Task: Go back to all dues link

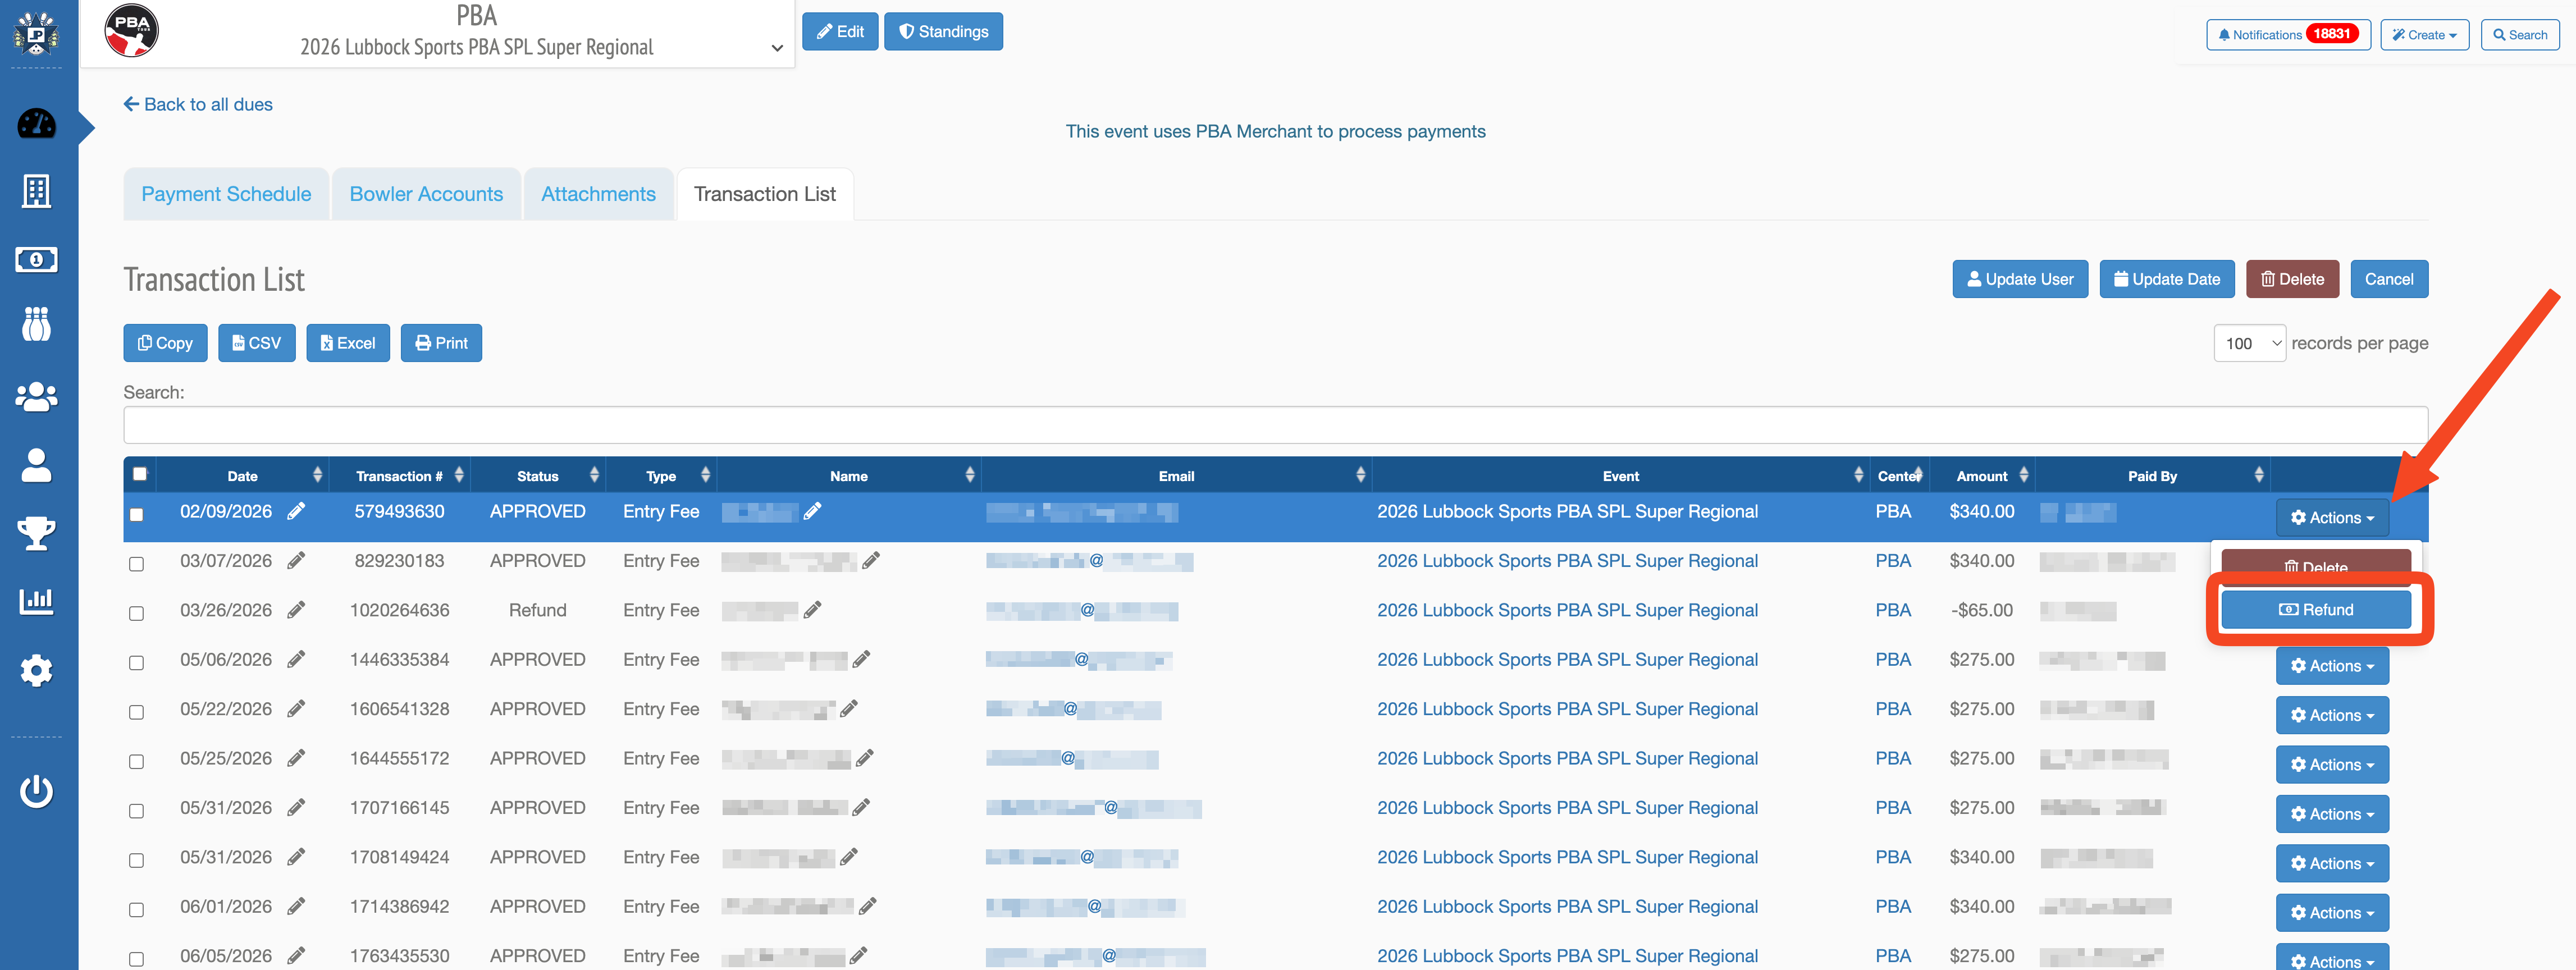Action: (198, 104)
